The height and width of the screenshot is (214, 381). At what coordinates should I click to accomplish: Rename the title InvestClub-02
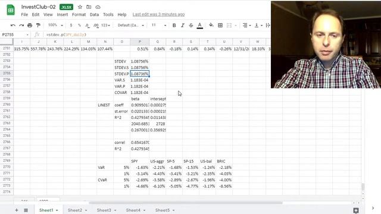[x=38, y=7]
